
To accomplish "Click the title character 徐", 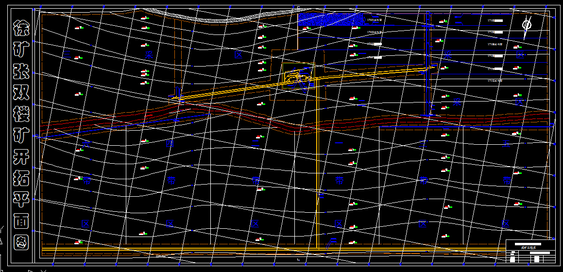I will click(21, 28).
